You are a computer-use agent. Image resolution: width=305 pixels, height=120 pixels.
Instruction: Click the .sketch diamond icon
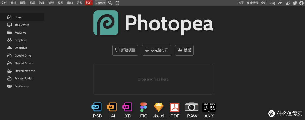pos(159,107)
